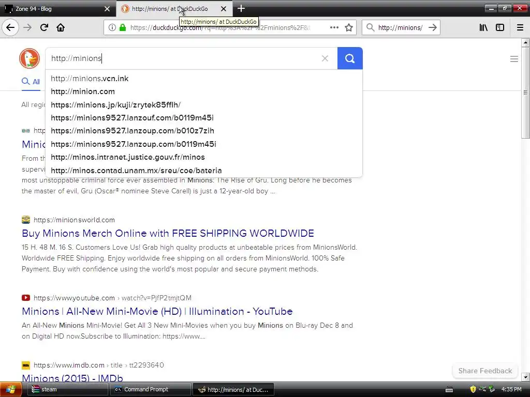Open the youtube.com watch URL link
This screenshot has height=397, width=530.
[112, 298]
